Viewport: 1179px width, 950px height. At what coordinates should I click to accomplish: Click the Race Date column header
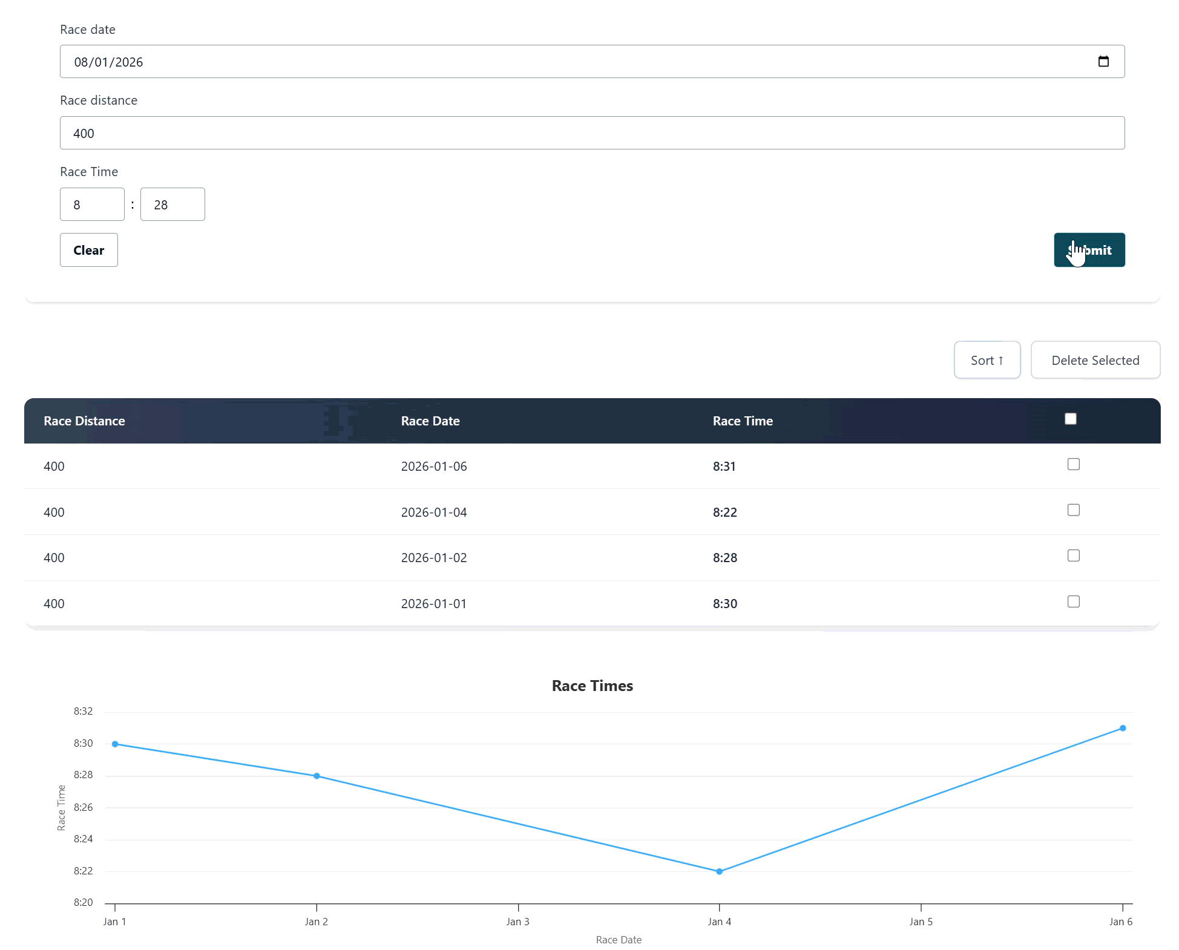click(430, 421)
